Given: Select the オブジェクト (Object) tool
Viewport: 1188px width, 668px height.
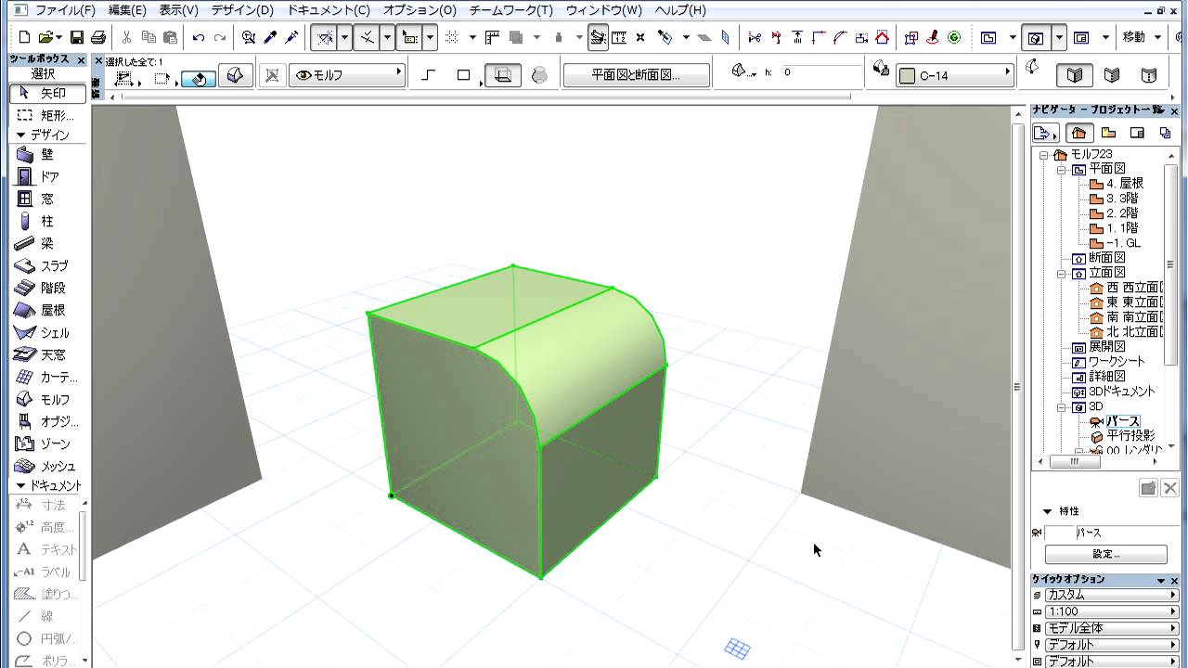Looking at the screenshot, I should tap(48, 422).
